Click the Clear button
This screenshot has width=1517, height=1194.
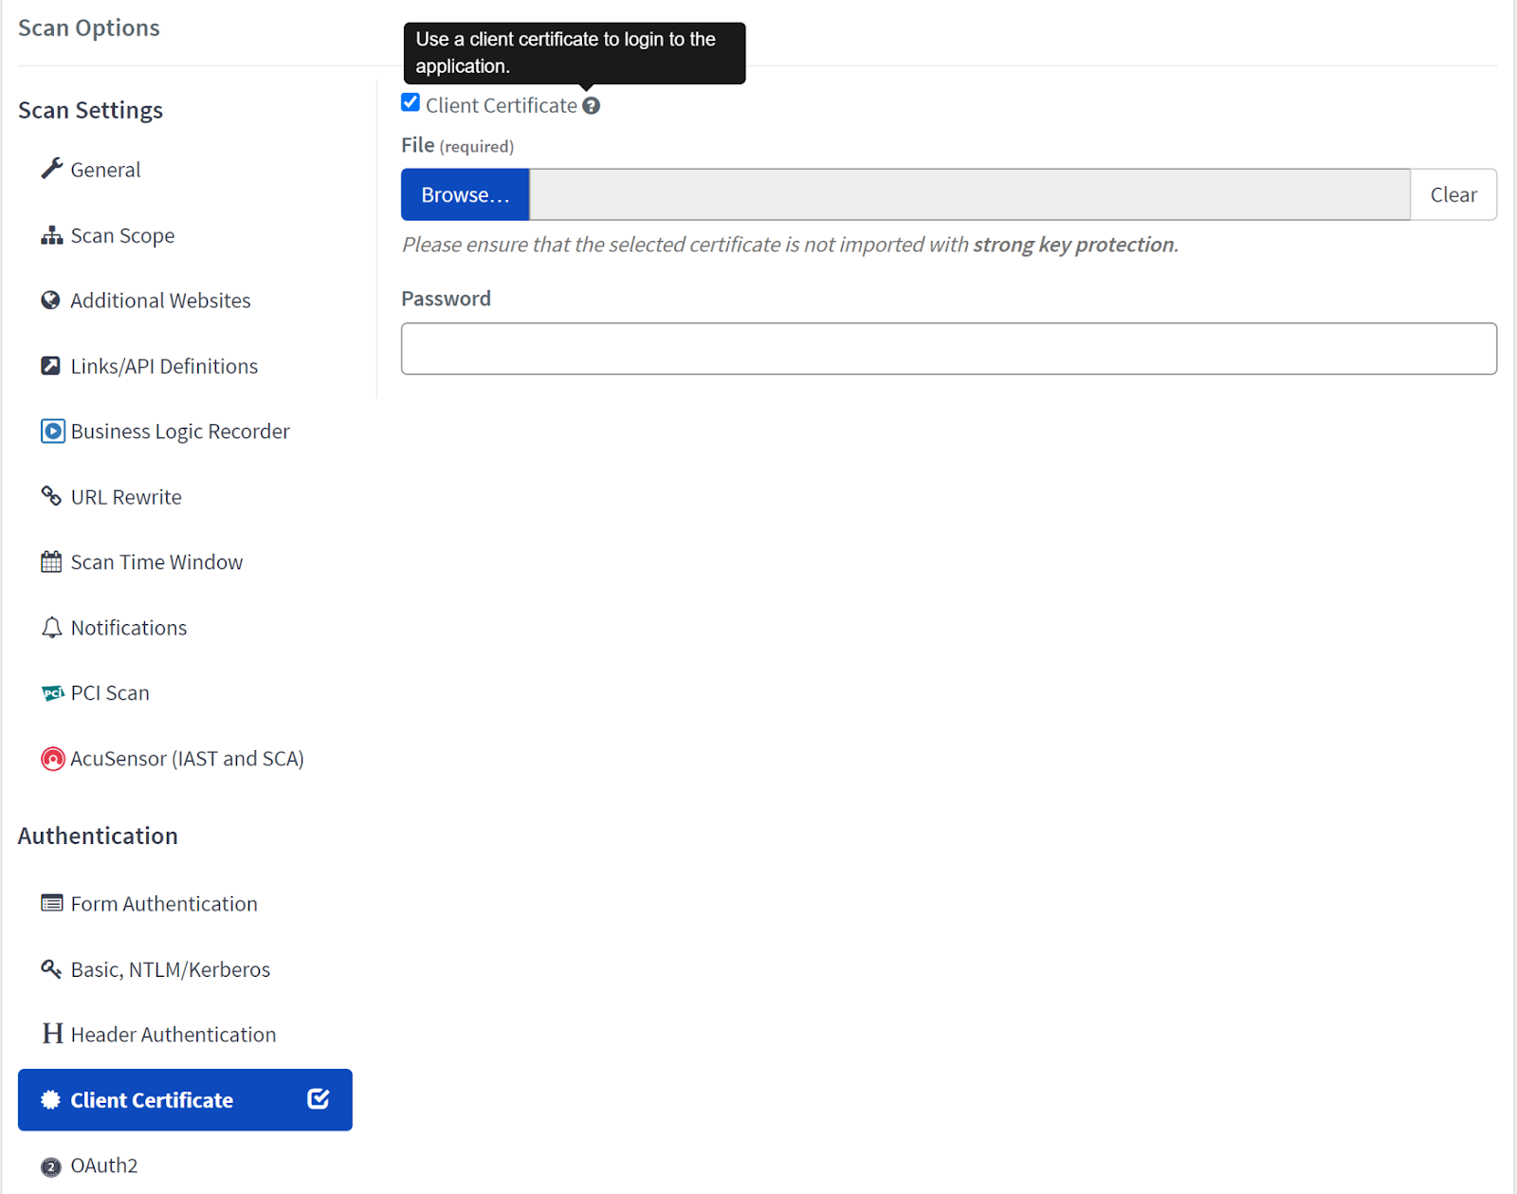click(x=1453, y=195)
